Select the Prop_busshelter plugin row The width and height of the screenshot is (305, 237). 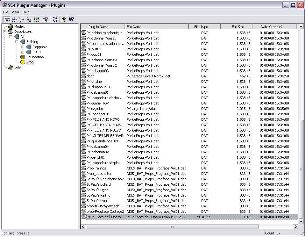pyautogui.click(x=189, y=174)
